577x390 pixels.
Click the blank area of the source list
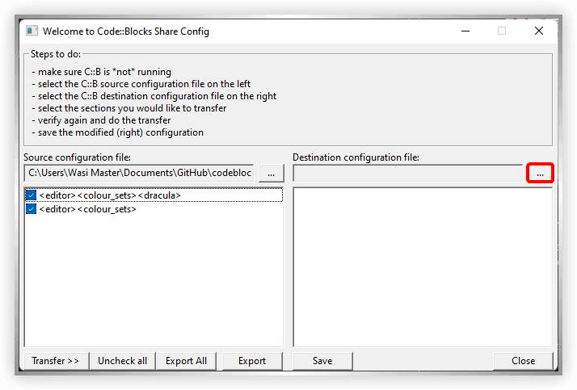(x=154, y=283)
